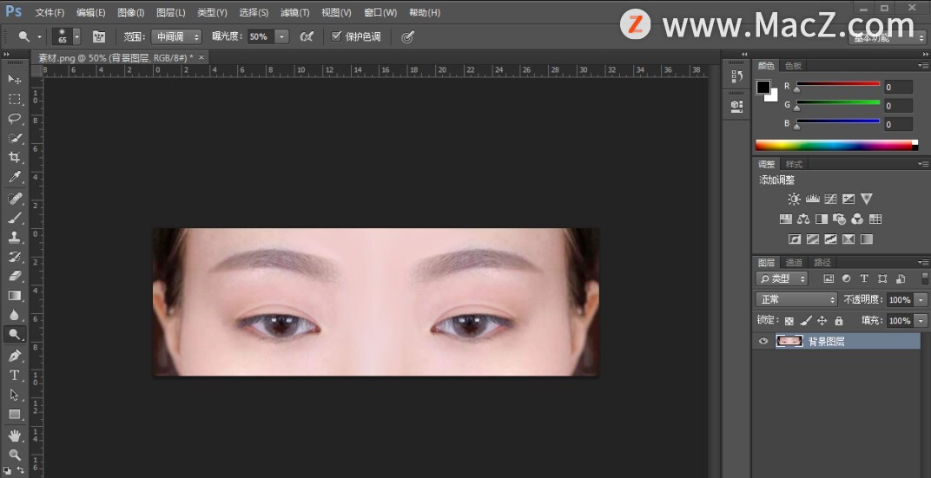Open the tool preset picker arrow
The image size is (931, 478).
pos(40,36)
